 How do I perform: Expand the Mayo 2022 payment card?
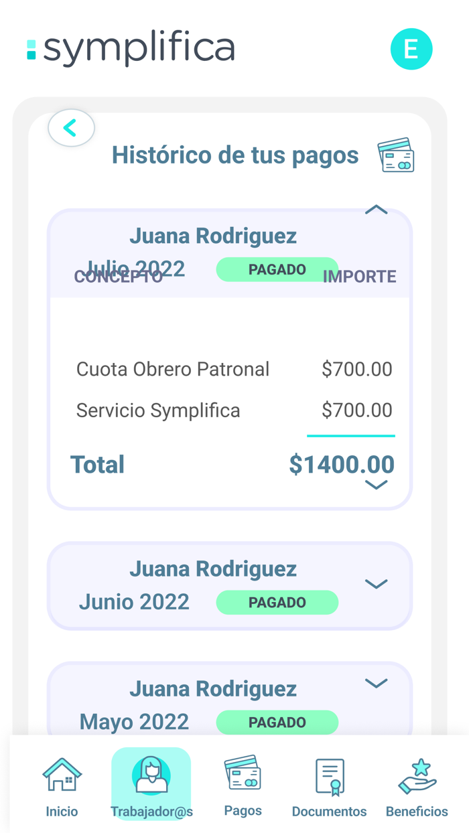pyautogui.click(x=377, y=684)
